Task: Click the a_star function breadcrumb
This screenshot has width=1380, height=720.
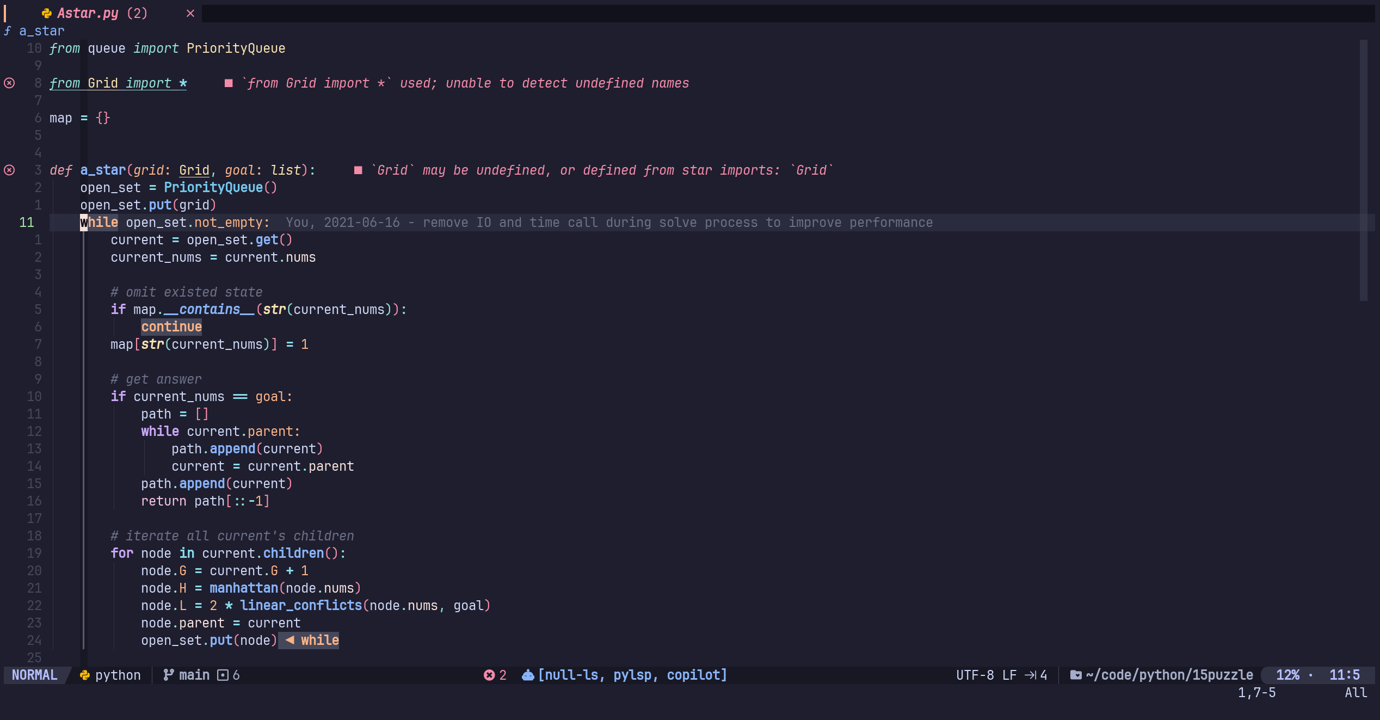Action: click(x=41, y=31)
